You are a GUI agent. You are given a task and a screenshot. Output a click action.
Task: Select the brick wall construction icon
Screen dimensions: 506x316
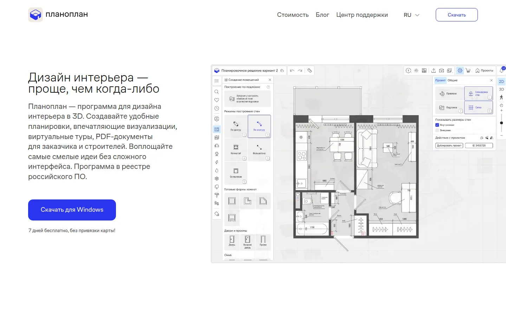pyautogui.click(x=217, y=129)
